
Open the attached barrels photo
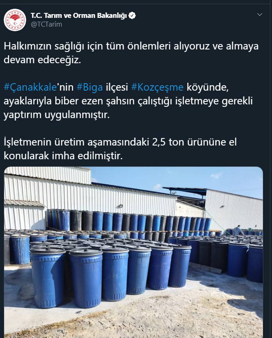coord(134,252)
